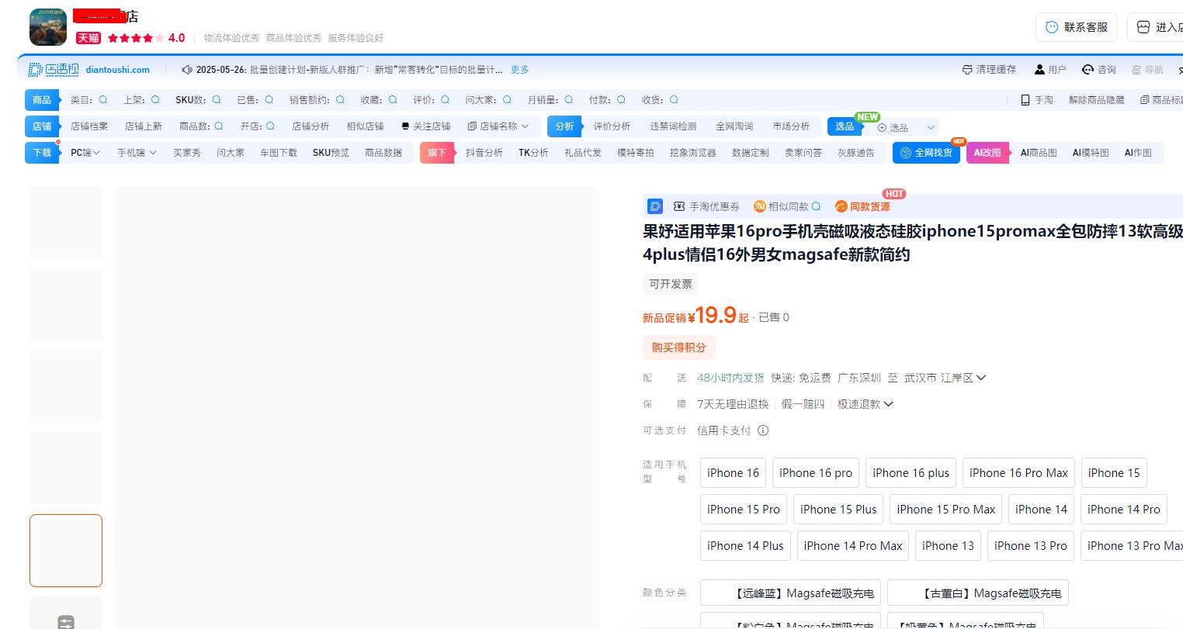1183x629 pixels.
Task: Choose the 【古董白】 Magsafe color option
Action: pos(978,593)
